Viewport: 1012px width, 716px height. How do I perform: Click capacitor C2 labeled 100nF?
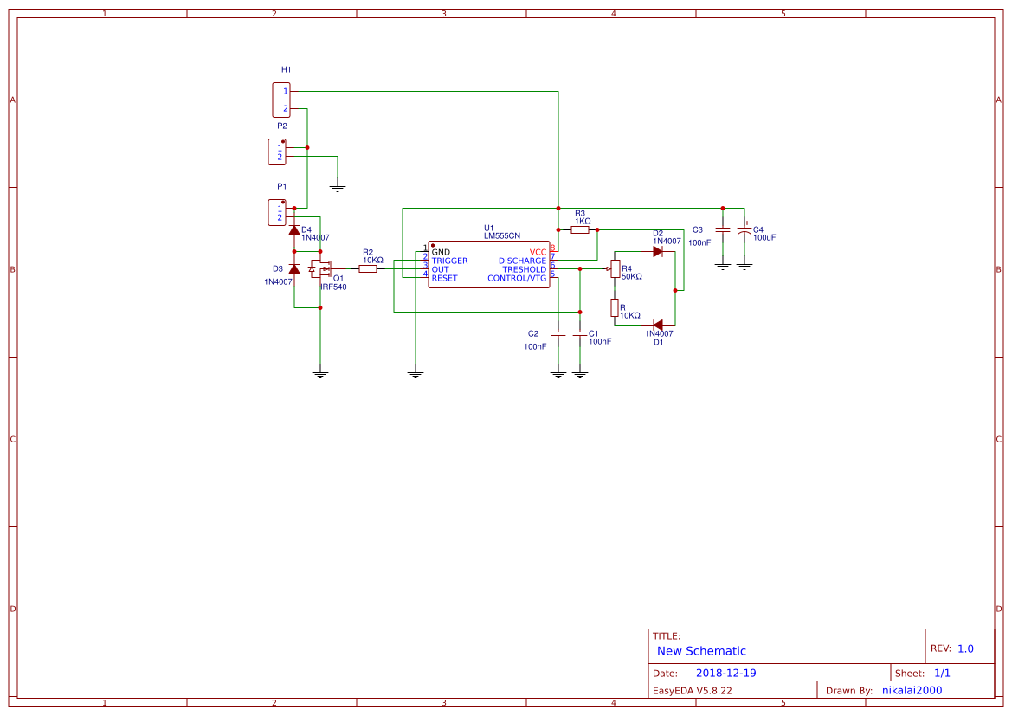point(558,333)
